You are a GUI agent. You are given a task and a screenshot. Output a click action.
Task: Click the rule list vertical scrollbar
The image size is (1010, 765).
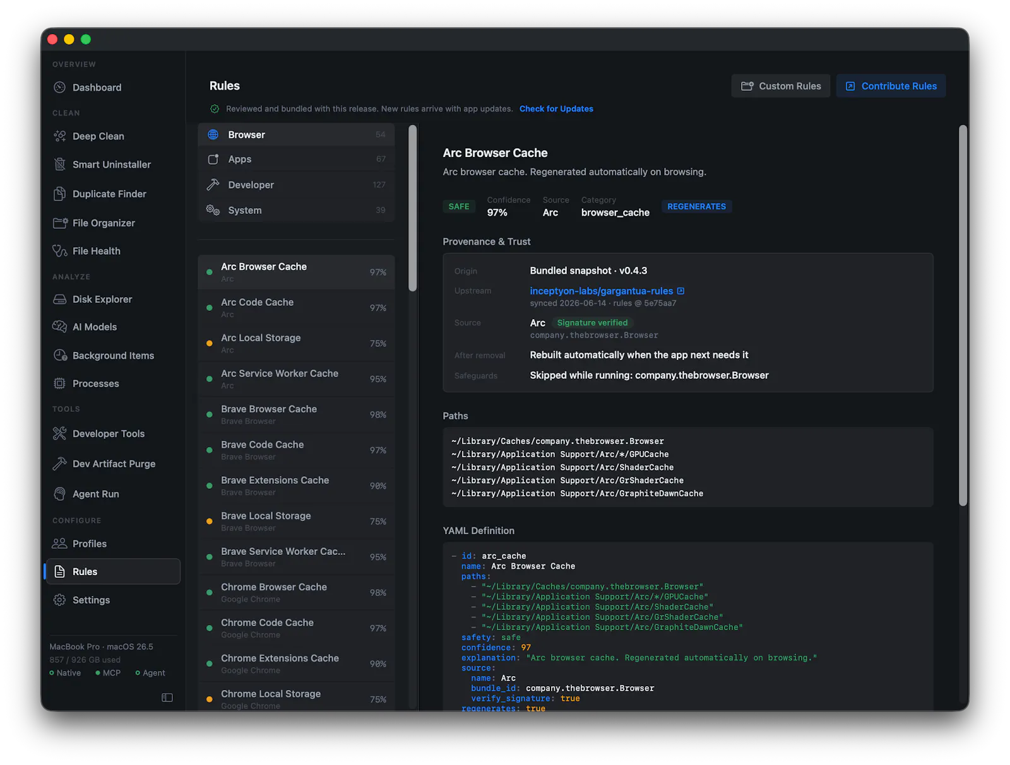pos(413,208)
